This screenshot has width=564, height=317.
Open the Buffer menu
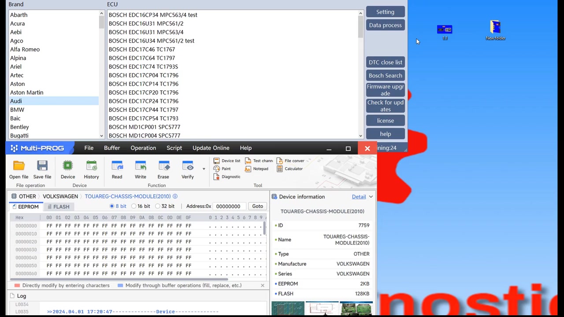point(112,148)
